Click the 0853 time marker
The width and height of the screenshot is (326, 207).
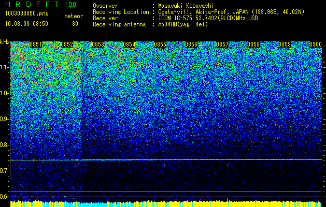point(98,45)
